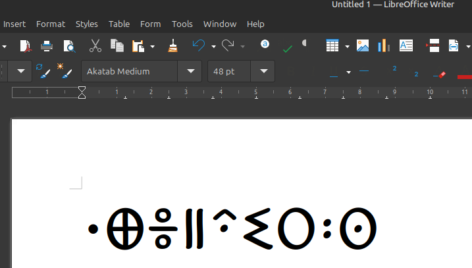Click the Cut scissors icon
Screen dimensions: 472x268
(95, 46)
